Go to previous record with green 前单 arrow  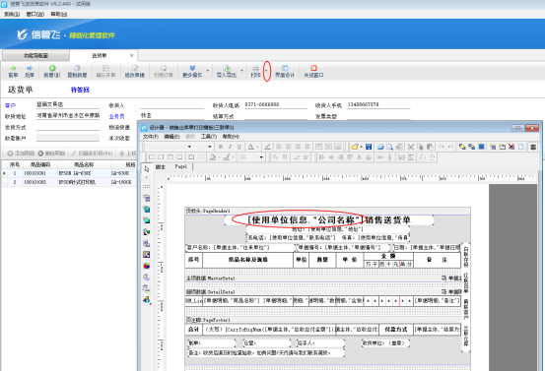13,71
